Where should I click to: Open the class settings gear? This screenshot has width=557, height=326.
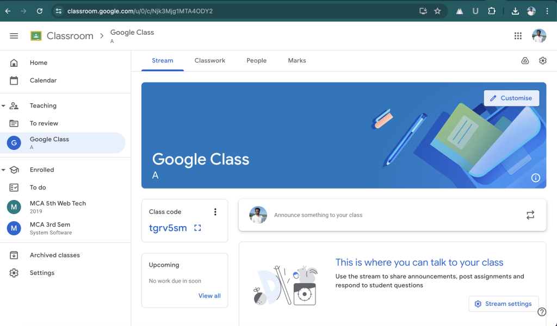click(542, 60)
